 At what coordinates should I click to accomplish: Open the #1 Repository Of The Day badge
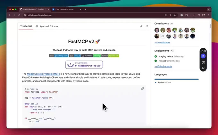pos(84,65)
